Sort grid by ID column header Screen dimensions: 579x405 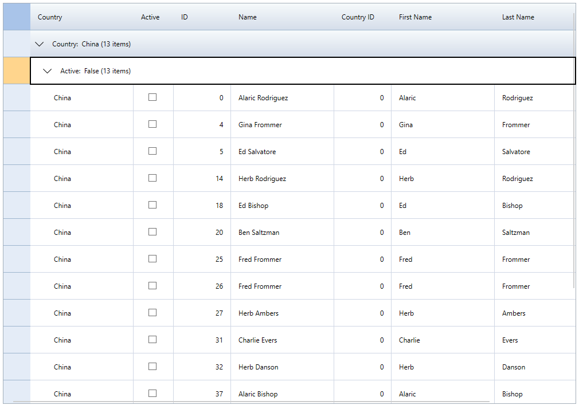(185, 17)
